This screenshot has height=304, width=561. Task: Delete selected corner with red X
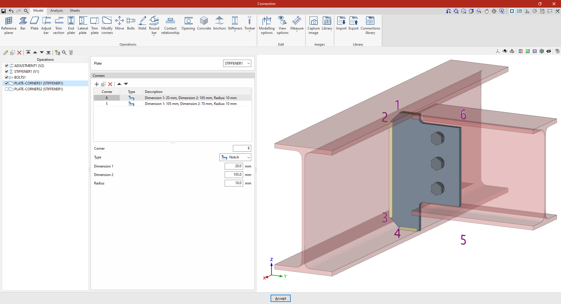click(x=110, y=84)
